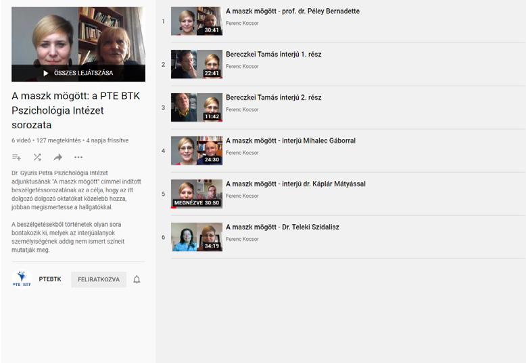
Task: Click thumbnail of the 34:19 video
Action: click(197, 237)
